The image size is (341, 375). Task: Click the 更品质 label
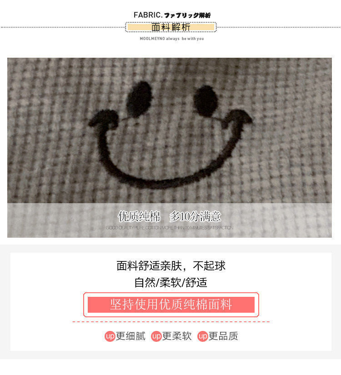click(x=223, y=336)
